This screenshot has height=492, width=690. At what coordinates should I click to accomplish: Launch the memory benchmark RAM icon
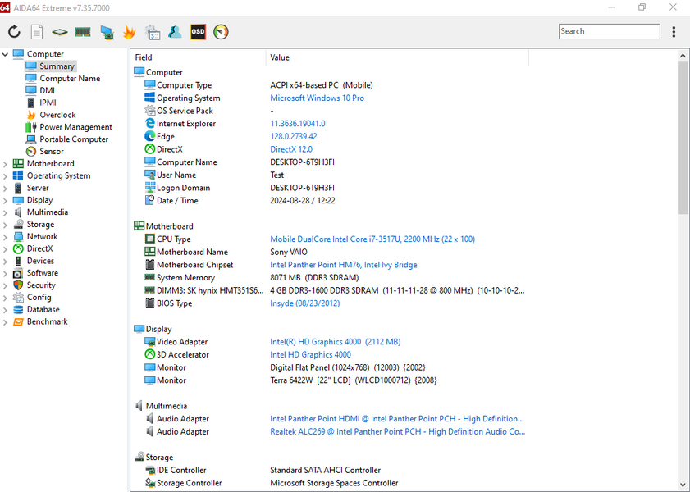(x=83, y=32)
